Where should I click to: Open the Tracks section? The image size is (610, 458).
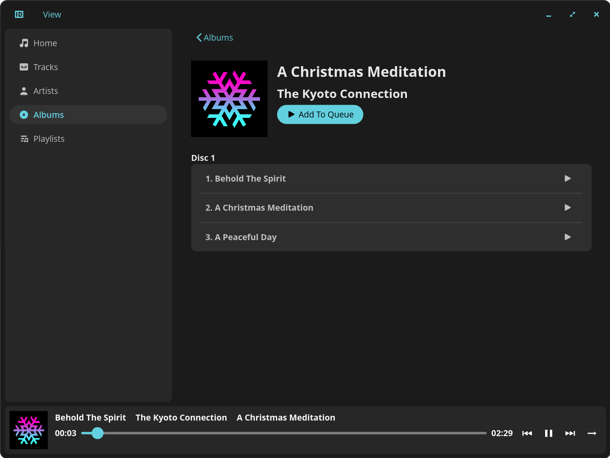45,67
